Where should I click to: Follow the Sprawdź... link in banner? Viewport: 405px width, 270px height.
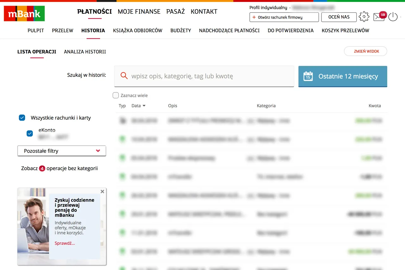click(65, 243)
